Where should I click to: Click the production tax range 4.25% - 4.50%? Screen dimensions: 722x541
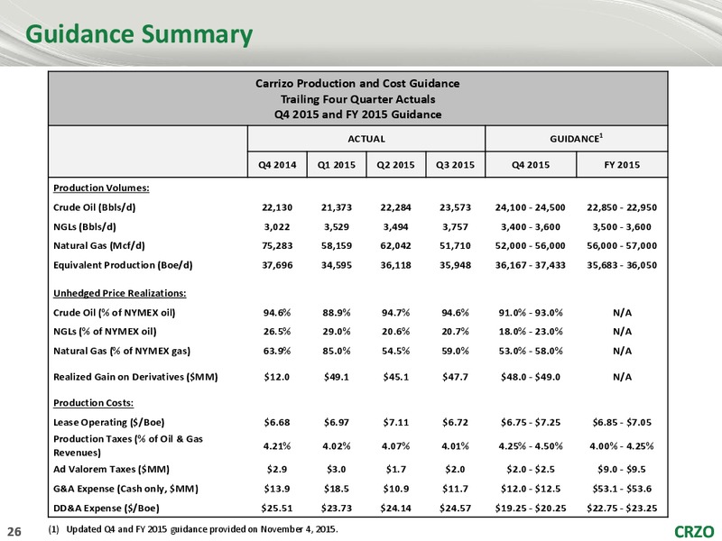coord(531,445)
